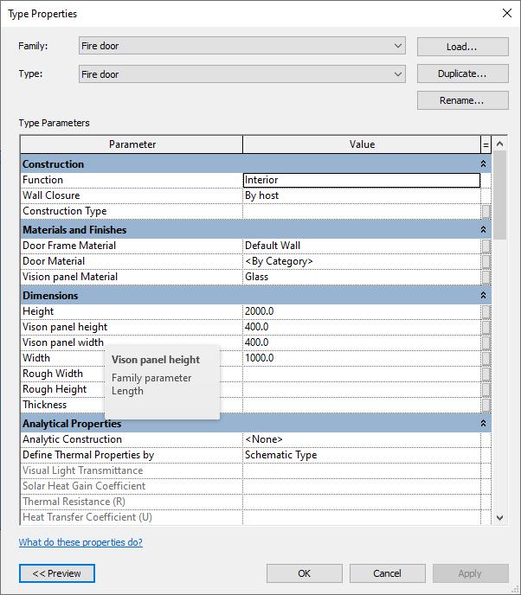This screenshot has height=595, width=521.
Task: Click the Value column header
Action: [362, 144]
